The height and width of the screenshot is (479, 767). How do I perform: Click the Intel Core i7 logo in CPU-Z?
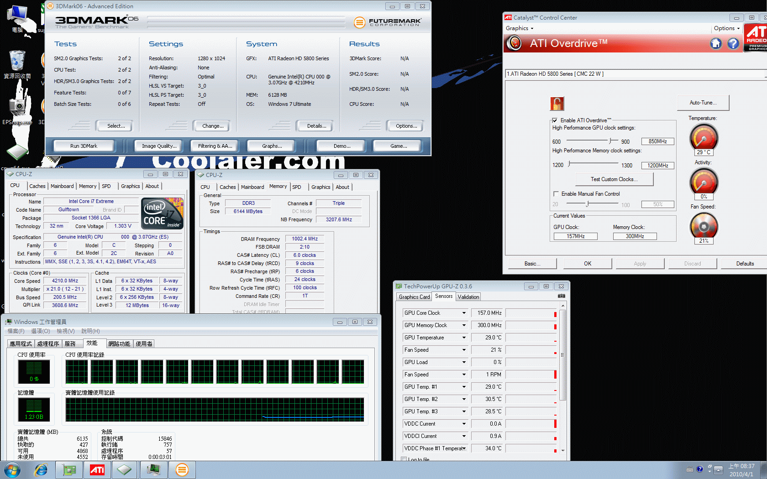162,213
